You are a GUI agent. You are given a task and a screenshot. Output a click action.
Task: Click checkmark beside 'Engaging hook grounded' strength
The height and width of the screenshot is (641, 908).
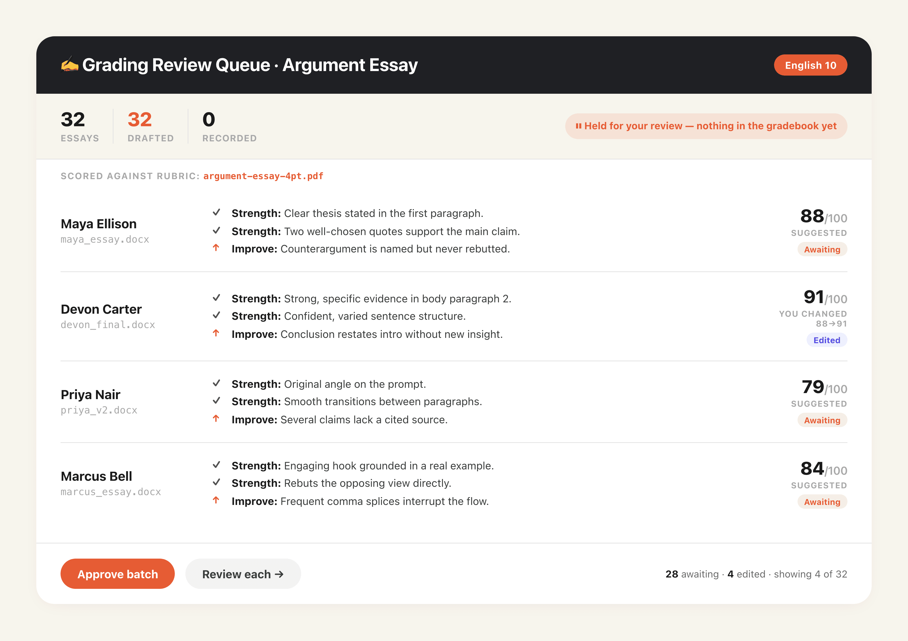(216, 465)
